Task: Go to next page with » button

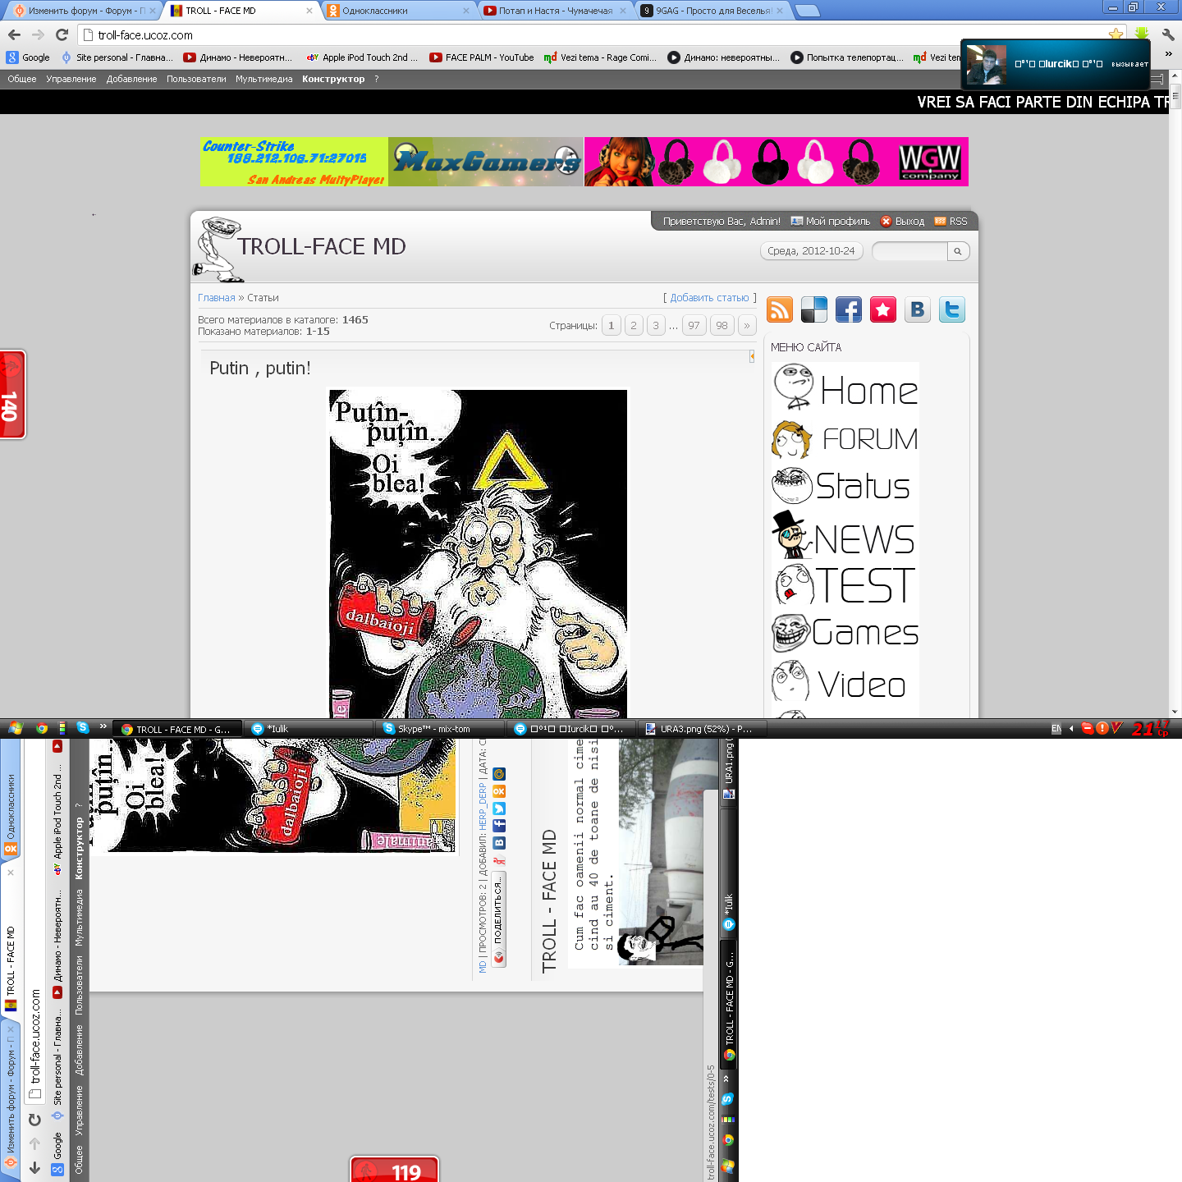Action: coord(747,326)
